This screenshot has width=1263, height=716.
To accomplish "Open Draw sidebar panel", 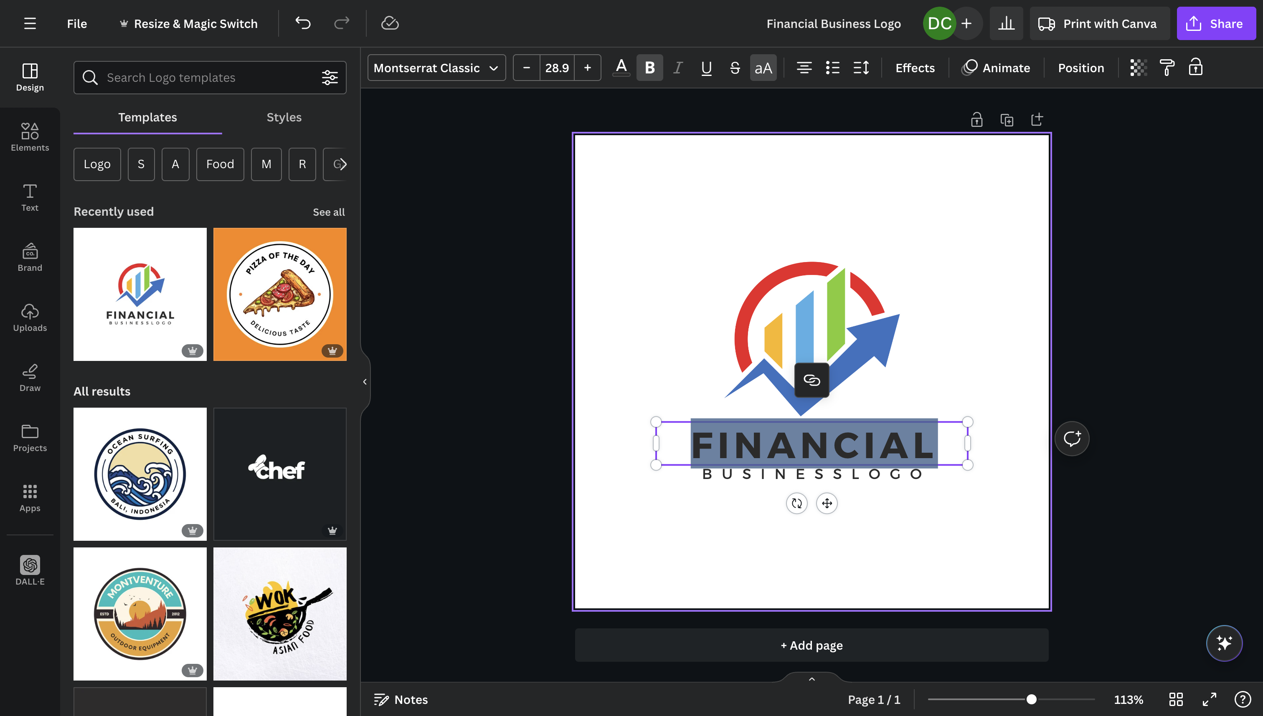I will coord(30,377).
